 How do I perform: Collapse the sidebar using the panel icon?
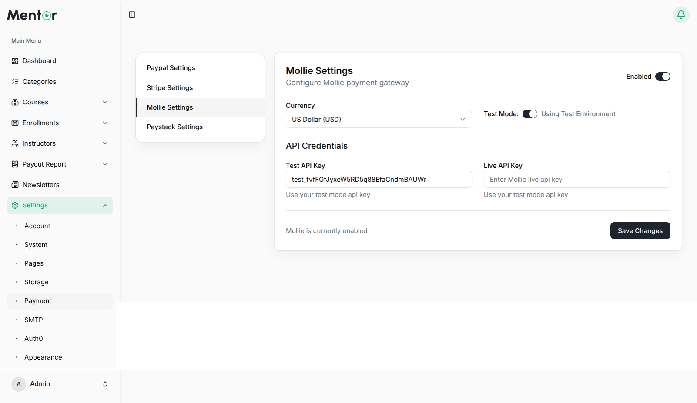131,14
